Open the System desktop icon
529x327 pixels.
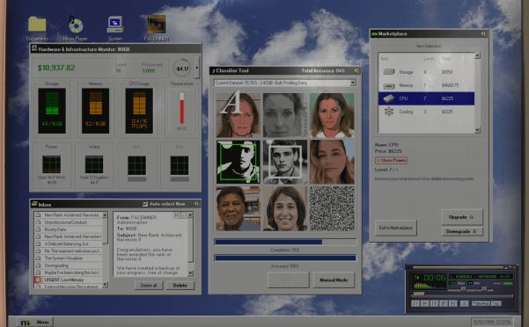click(115, 28)
